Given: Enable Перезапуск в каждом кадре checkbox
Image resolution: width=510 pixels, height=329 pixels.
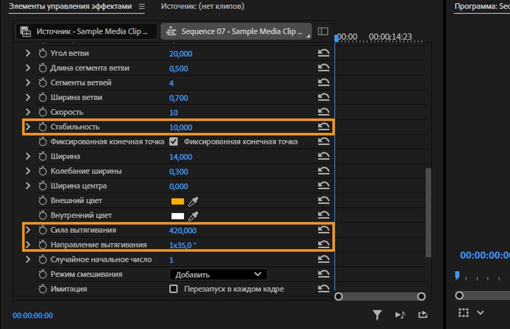Looking at the screenshot, I should pyautogui.click(x=173, y=289).
